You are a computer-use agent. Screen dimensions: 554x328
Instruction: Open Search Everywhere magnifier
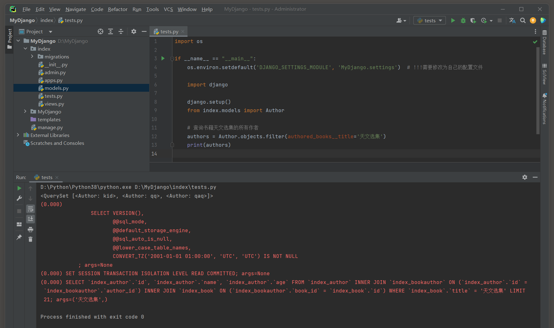point(523,20)
